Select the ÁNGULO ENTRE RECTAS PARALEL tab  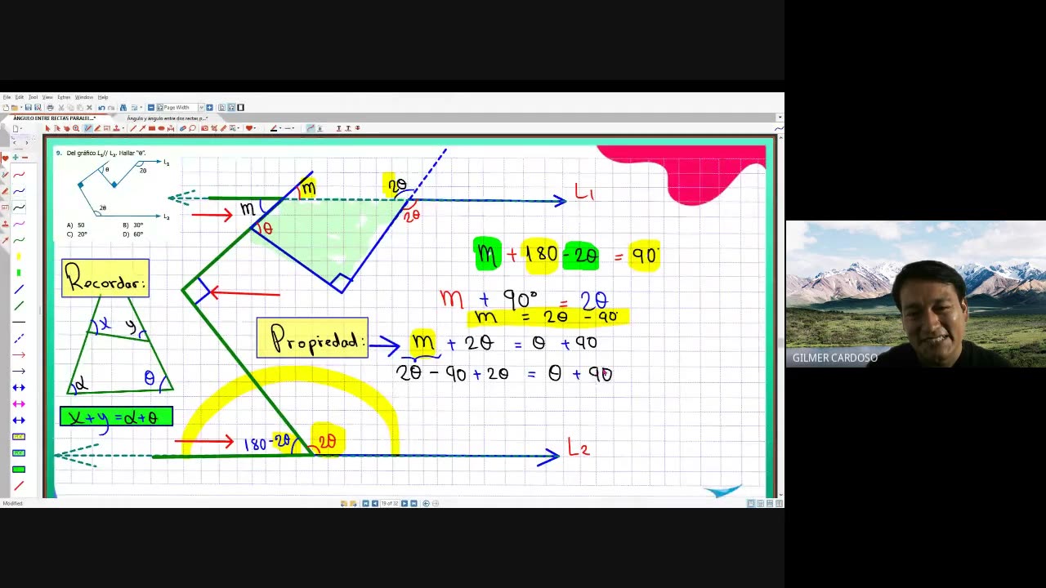[x=54, y=118]
